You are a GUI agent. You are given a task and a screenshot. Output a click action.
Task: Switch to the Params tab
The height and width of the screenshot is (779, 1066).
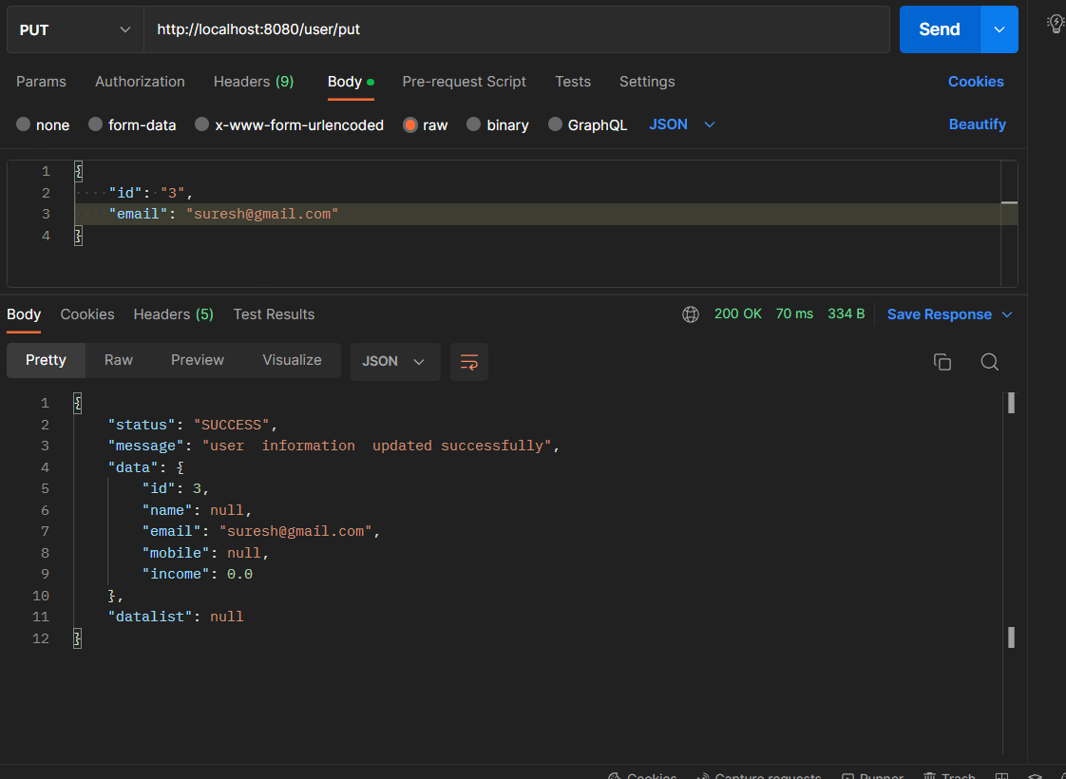click(41, 82)
